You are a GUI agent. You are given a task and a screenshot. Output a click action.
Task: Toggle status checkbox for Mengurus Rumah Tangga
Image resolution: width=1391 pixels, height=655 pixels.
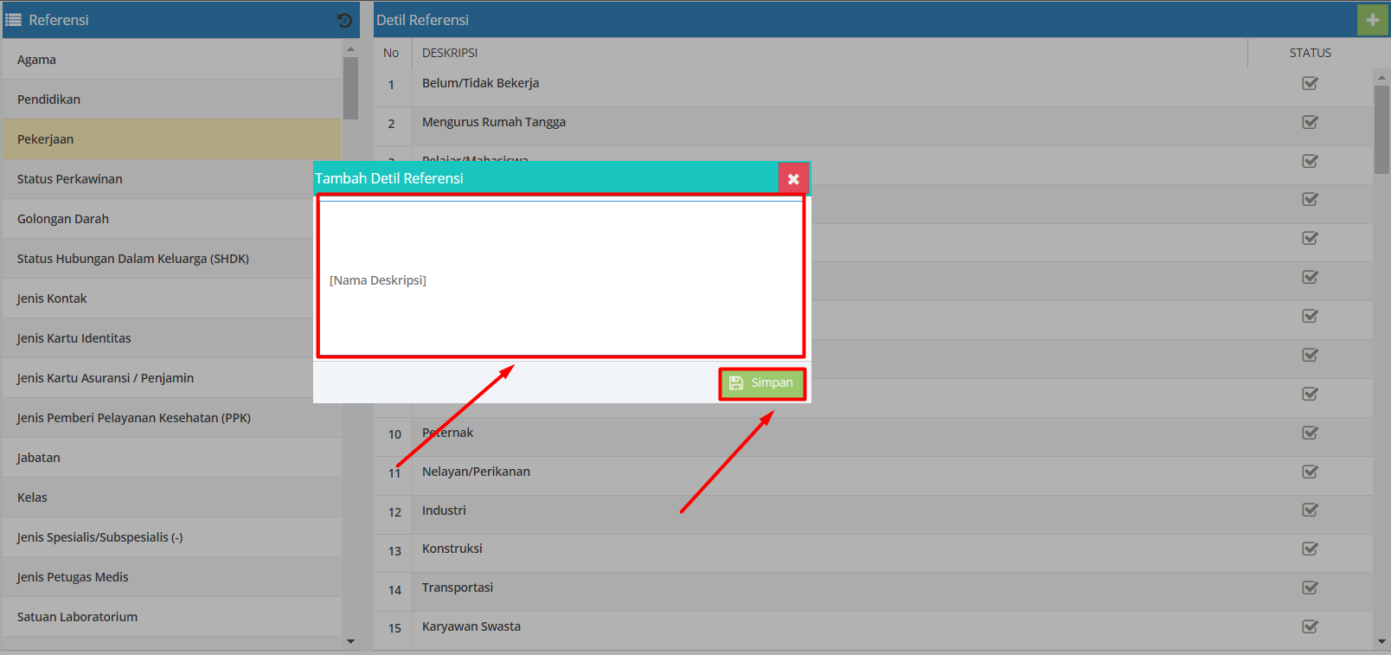click(x=1310, y=123)
